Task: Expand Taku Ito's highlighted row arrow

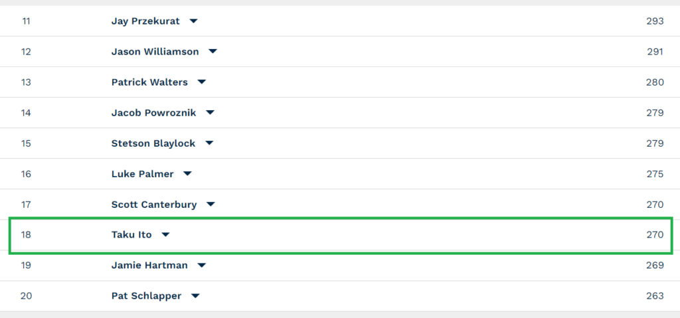Action: tap(165, 235)
